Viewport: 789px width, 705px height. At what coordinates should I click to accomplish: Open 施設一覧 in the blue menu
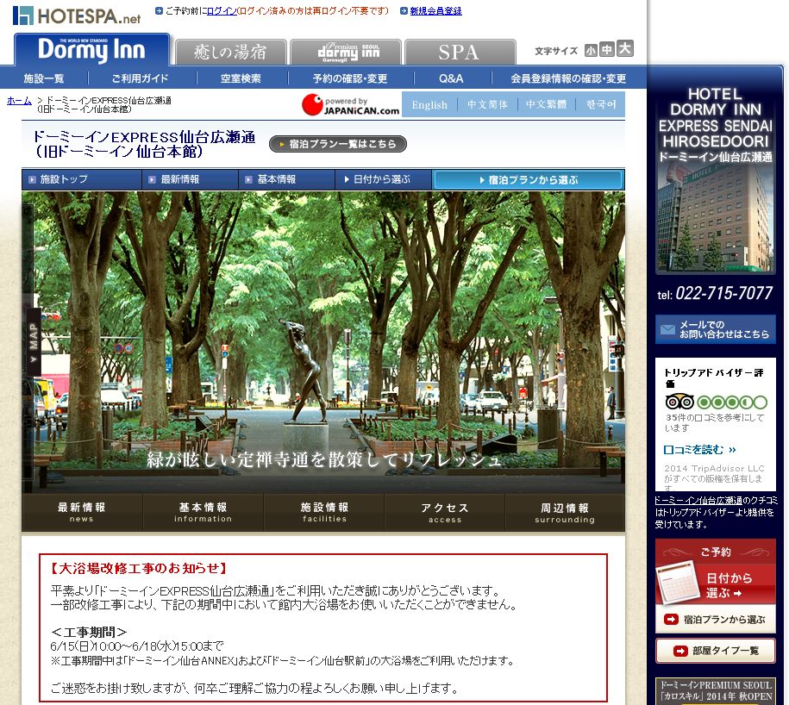[x=44, y=78]
